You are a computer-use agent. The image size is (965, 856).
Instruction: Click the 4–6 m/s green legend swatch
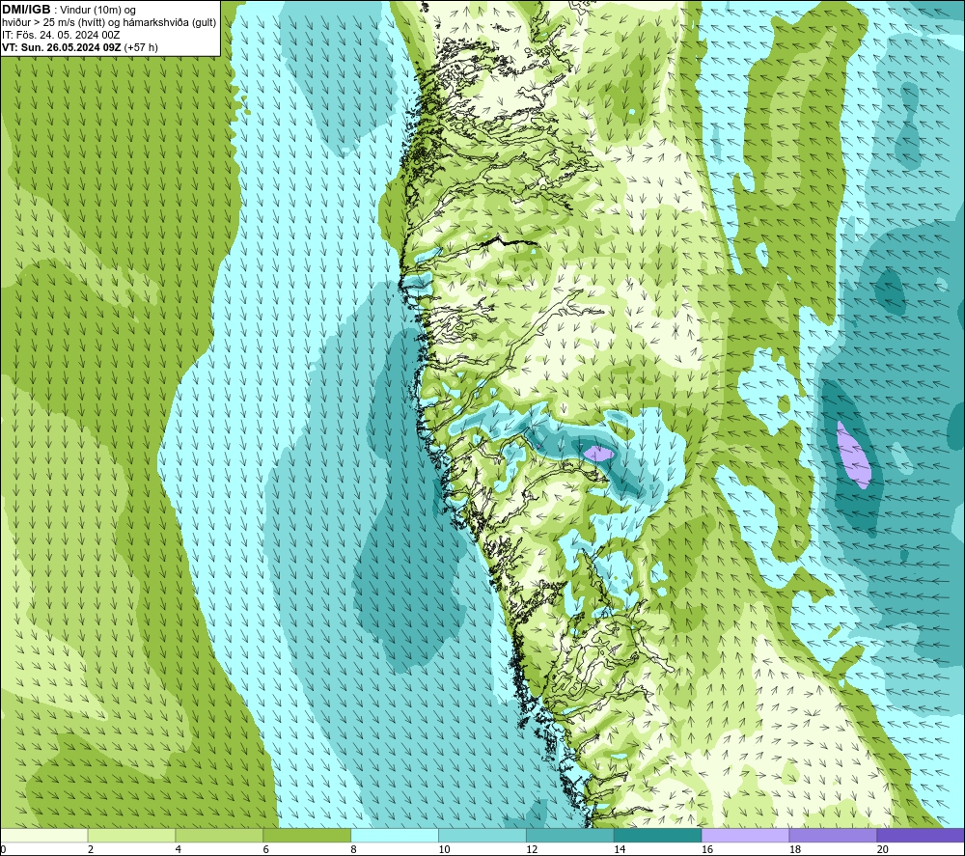[x=219, y=835]
